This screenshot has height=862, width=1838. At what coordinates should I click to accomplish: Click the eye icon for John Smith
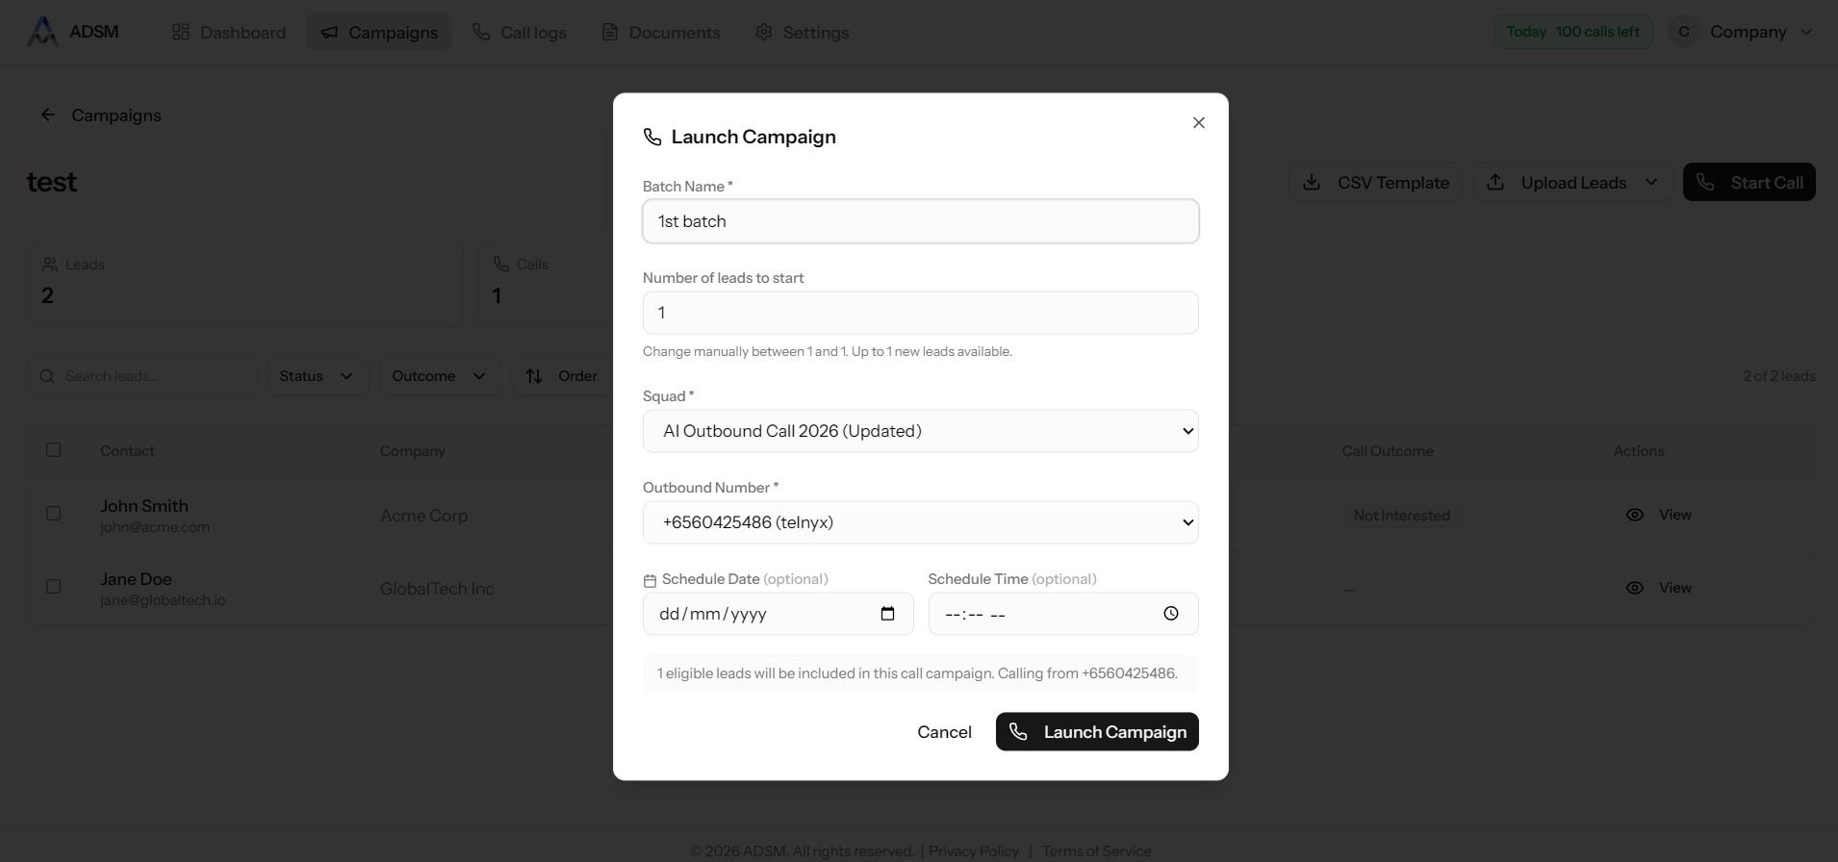tap(1634, 515)
